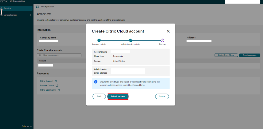
Task: Click the Company name label
Action: pyautogui.click(x=48, y=38)
